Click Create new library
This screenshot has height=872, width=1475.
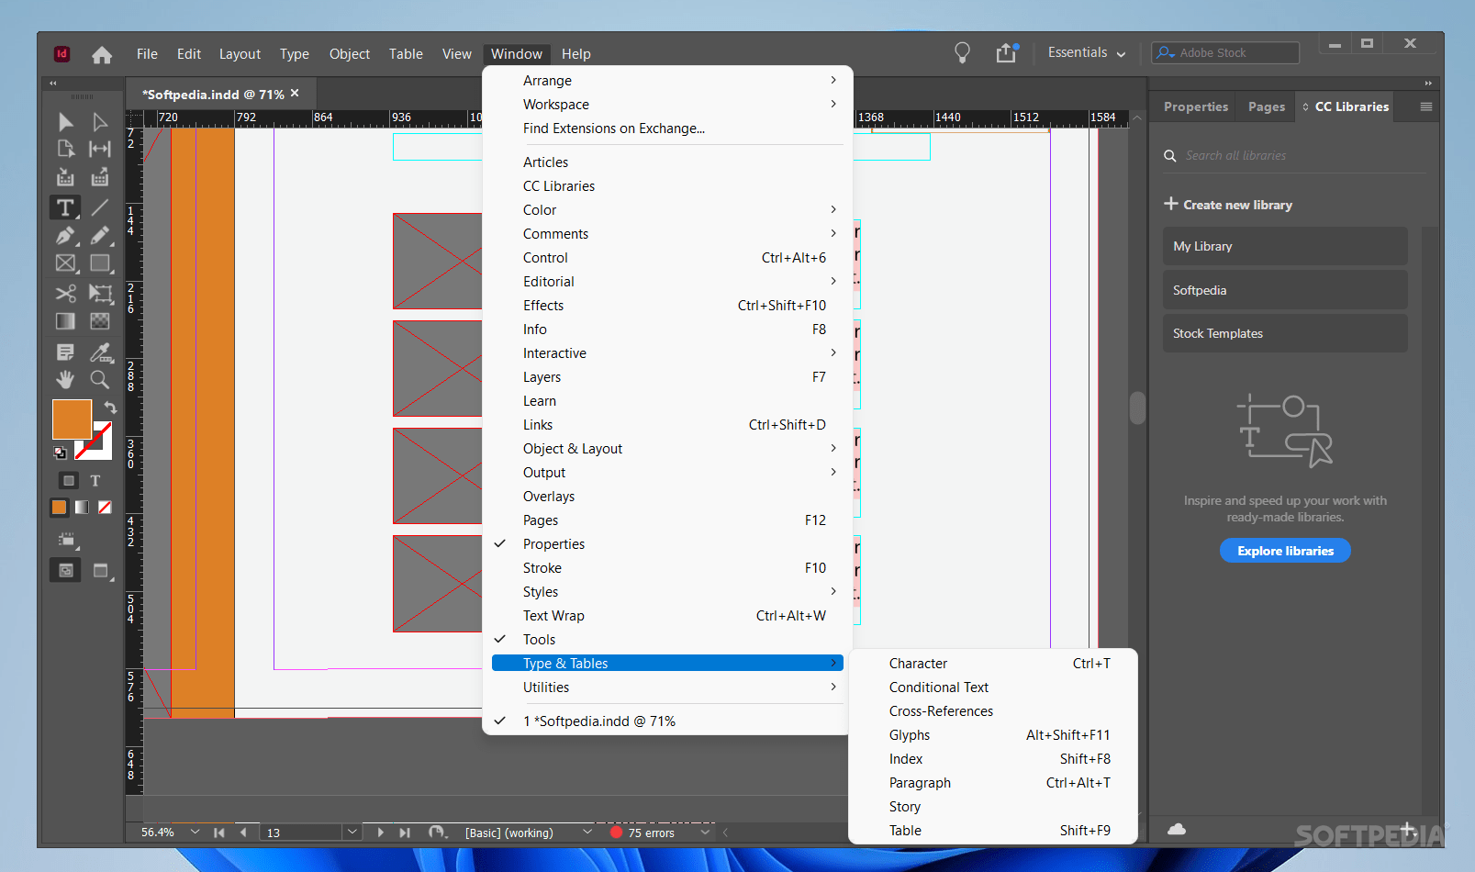[1228, 205]
